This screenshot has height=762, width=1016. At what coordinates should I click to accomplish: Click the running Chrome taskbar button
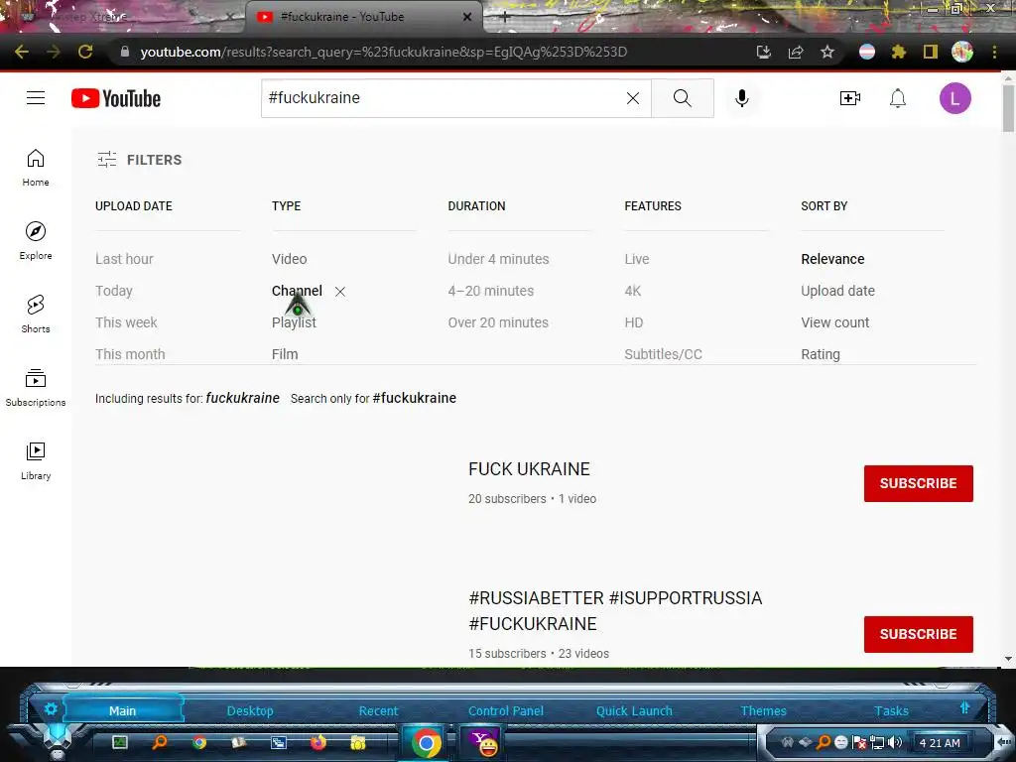click(x=426, y=742)
